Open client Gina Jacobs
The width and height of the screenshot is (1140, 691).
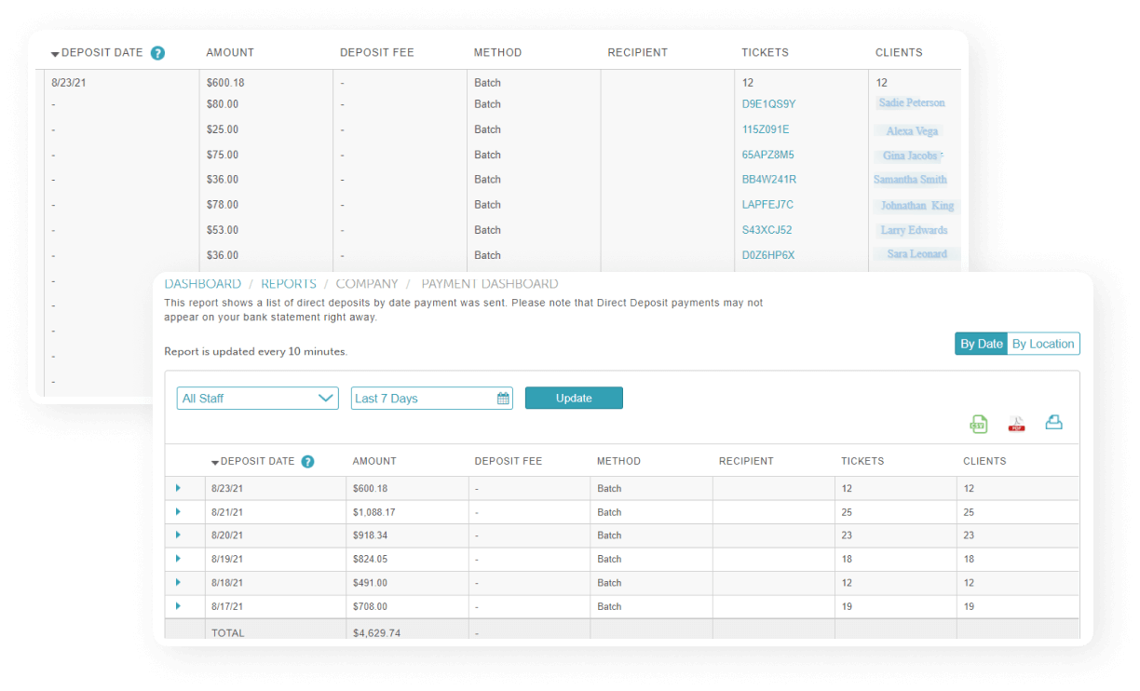click(911, 156)
